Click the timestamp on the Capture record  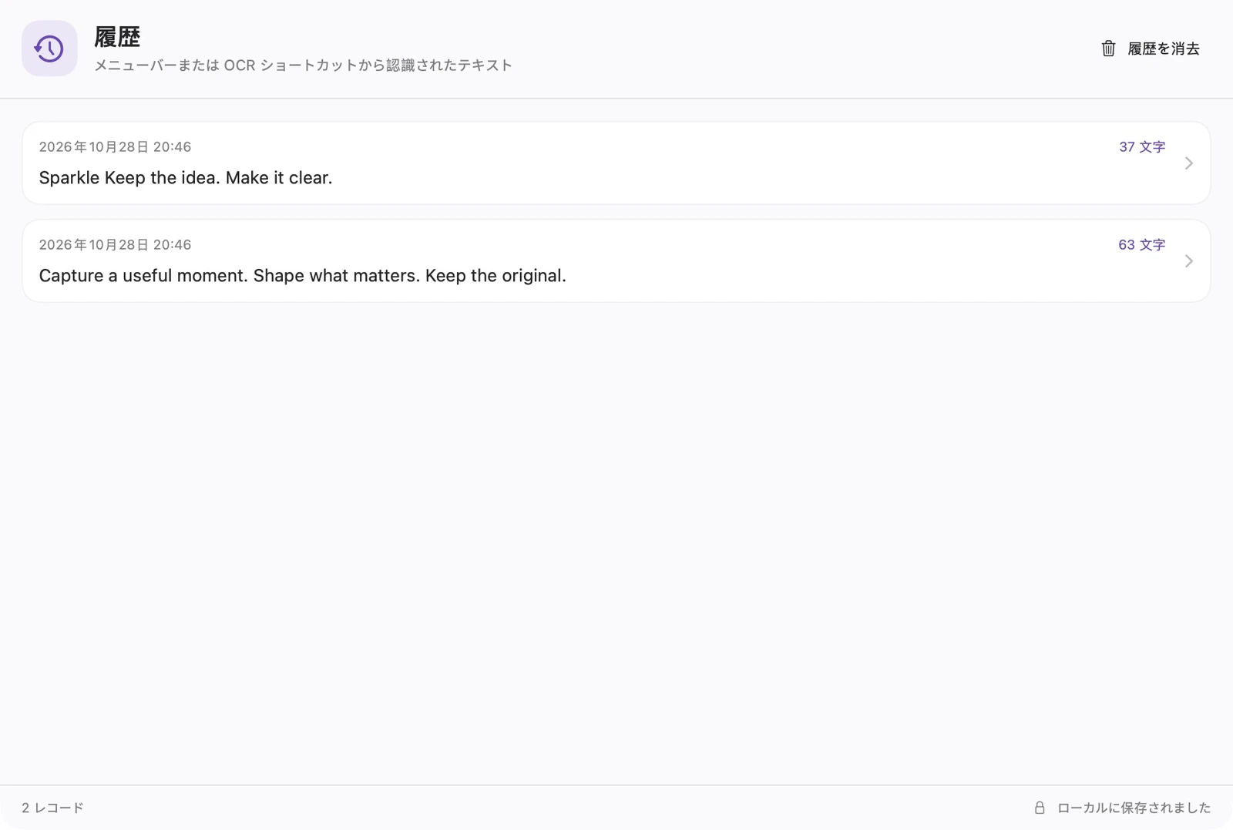[115, 244]
